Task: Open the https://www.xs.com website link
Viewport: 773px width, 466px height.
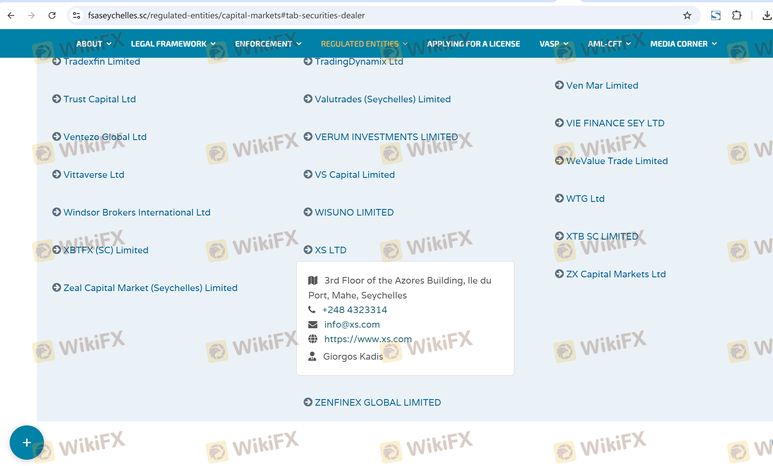Action: tap(368, 339)
